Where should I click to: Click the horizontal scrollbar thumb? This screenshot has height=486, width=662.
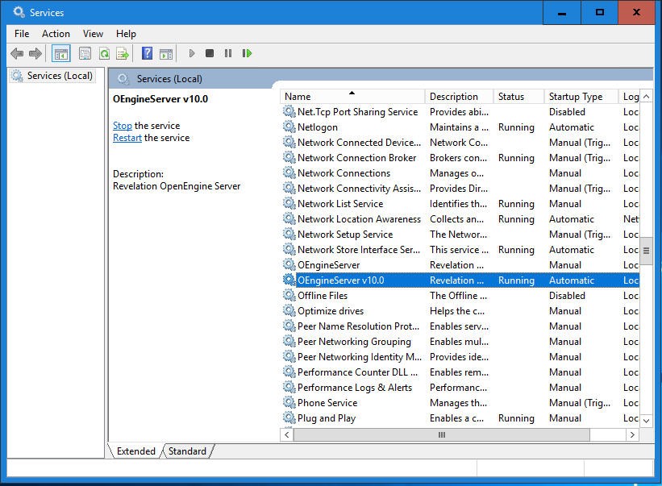click(442, 434)
